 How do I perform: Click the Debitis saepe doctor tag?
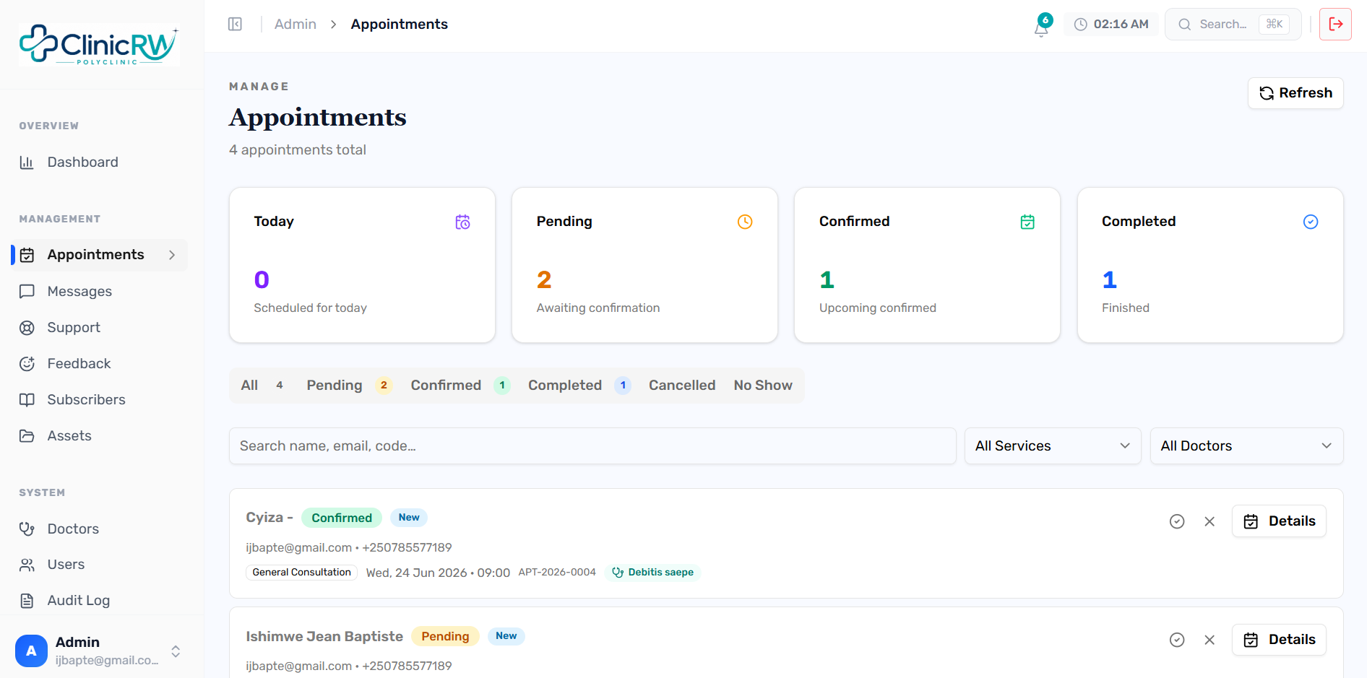652,573
